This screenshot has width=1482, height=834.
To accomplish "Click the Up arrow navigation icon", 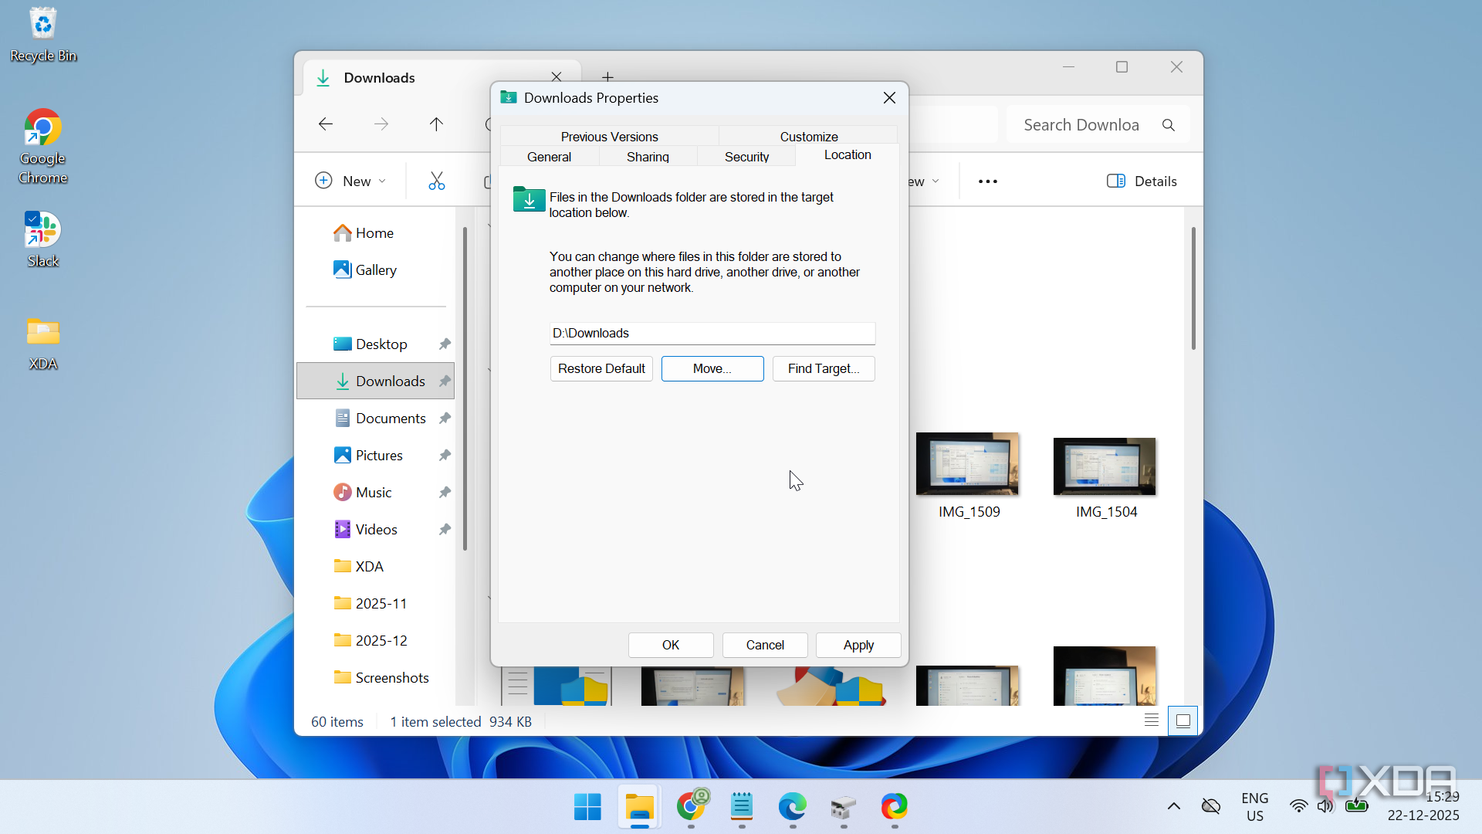I will click(x=436, y=124).
